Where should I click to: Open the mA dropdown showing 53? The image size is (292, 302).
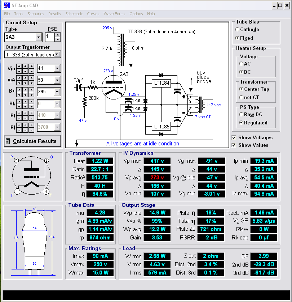coord(57,80)
